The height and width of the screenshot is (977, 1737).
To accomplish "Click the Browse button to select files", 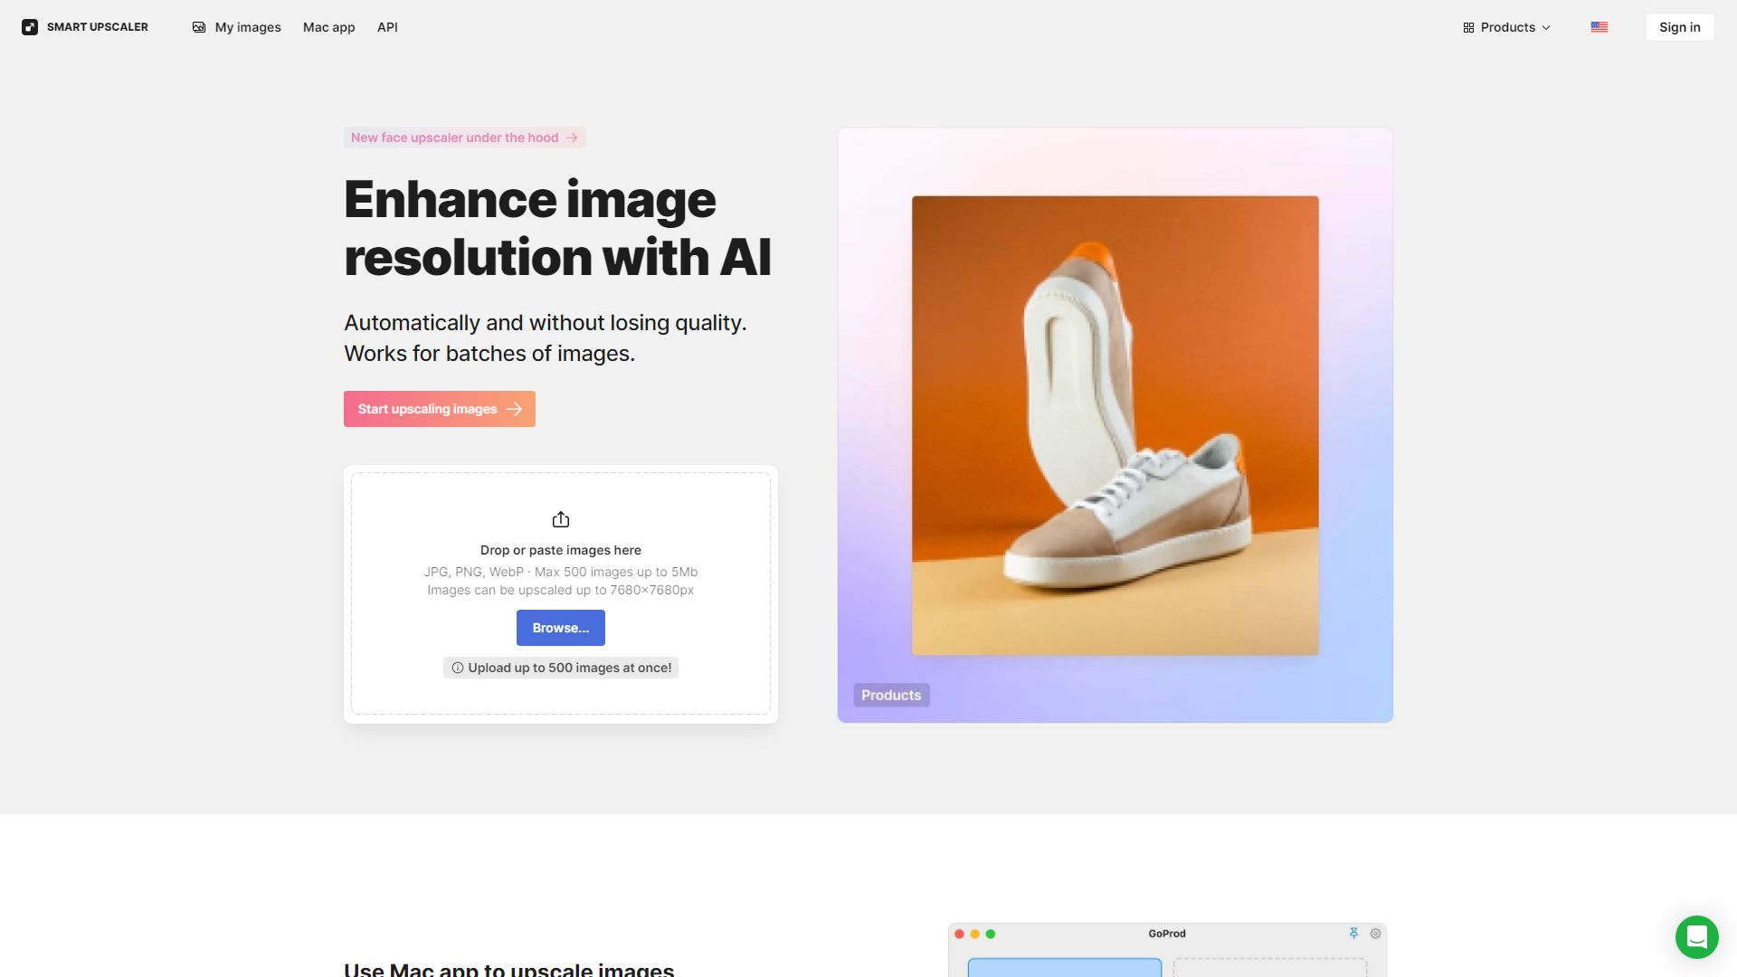I will pyautogui.click(x=559, y=626).
